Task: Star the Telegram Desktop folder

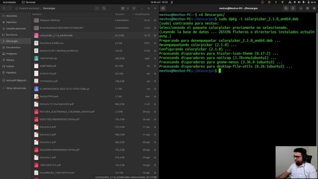Action: pos(155,20)
